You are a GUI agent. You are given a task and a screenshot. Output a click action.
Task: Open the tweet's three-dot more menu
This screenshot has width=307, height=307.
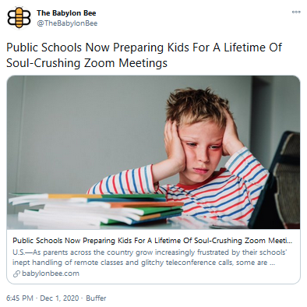pyautogui.click(x=296, y=12)
